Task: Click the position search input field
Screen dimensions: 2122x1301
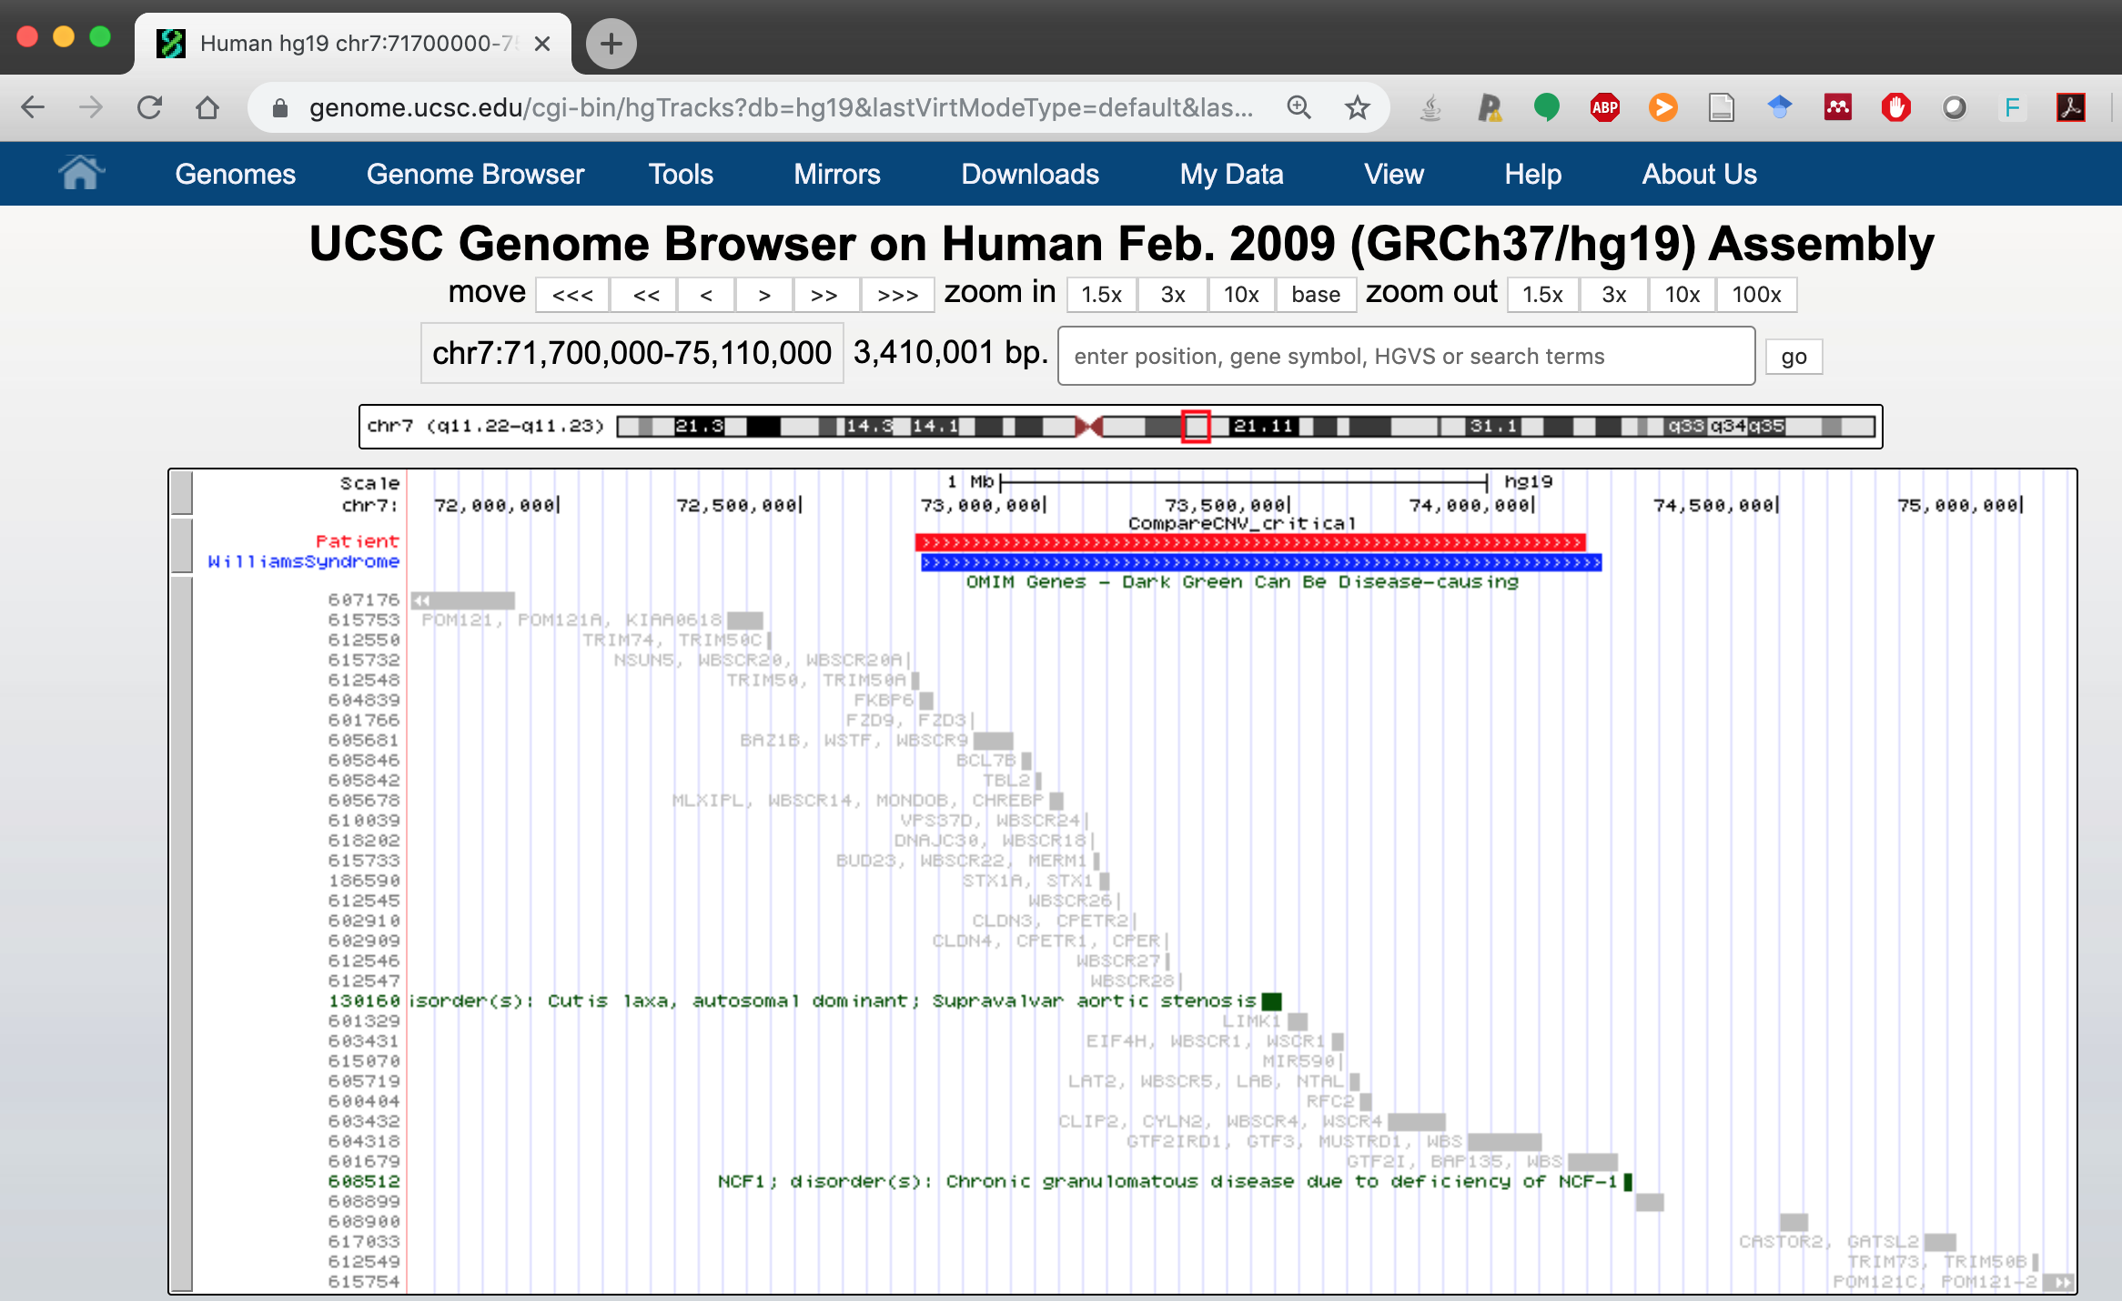Action: [1405, 356]
